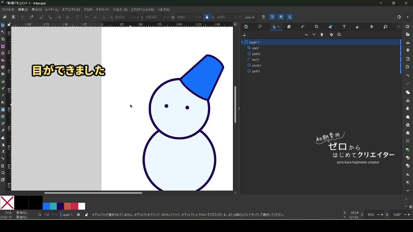Select the Ellipse/Circle tool
The height and width of the screenshot is (232, 413).
(3, 53)
